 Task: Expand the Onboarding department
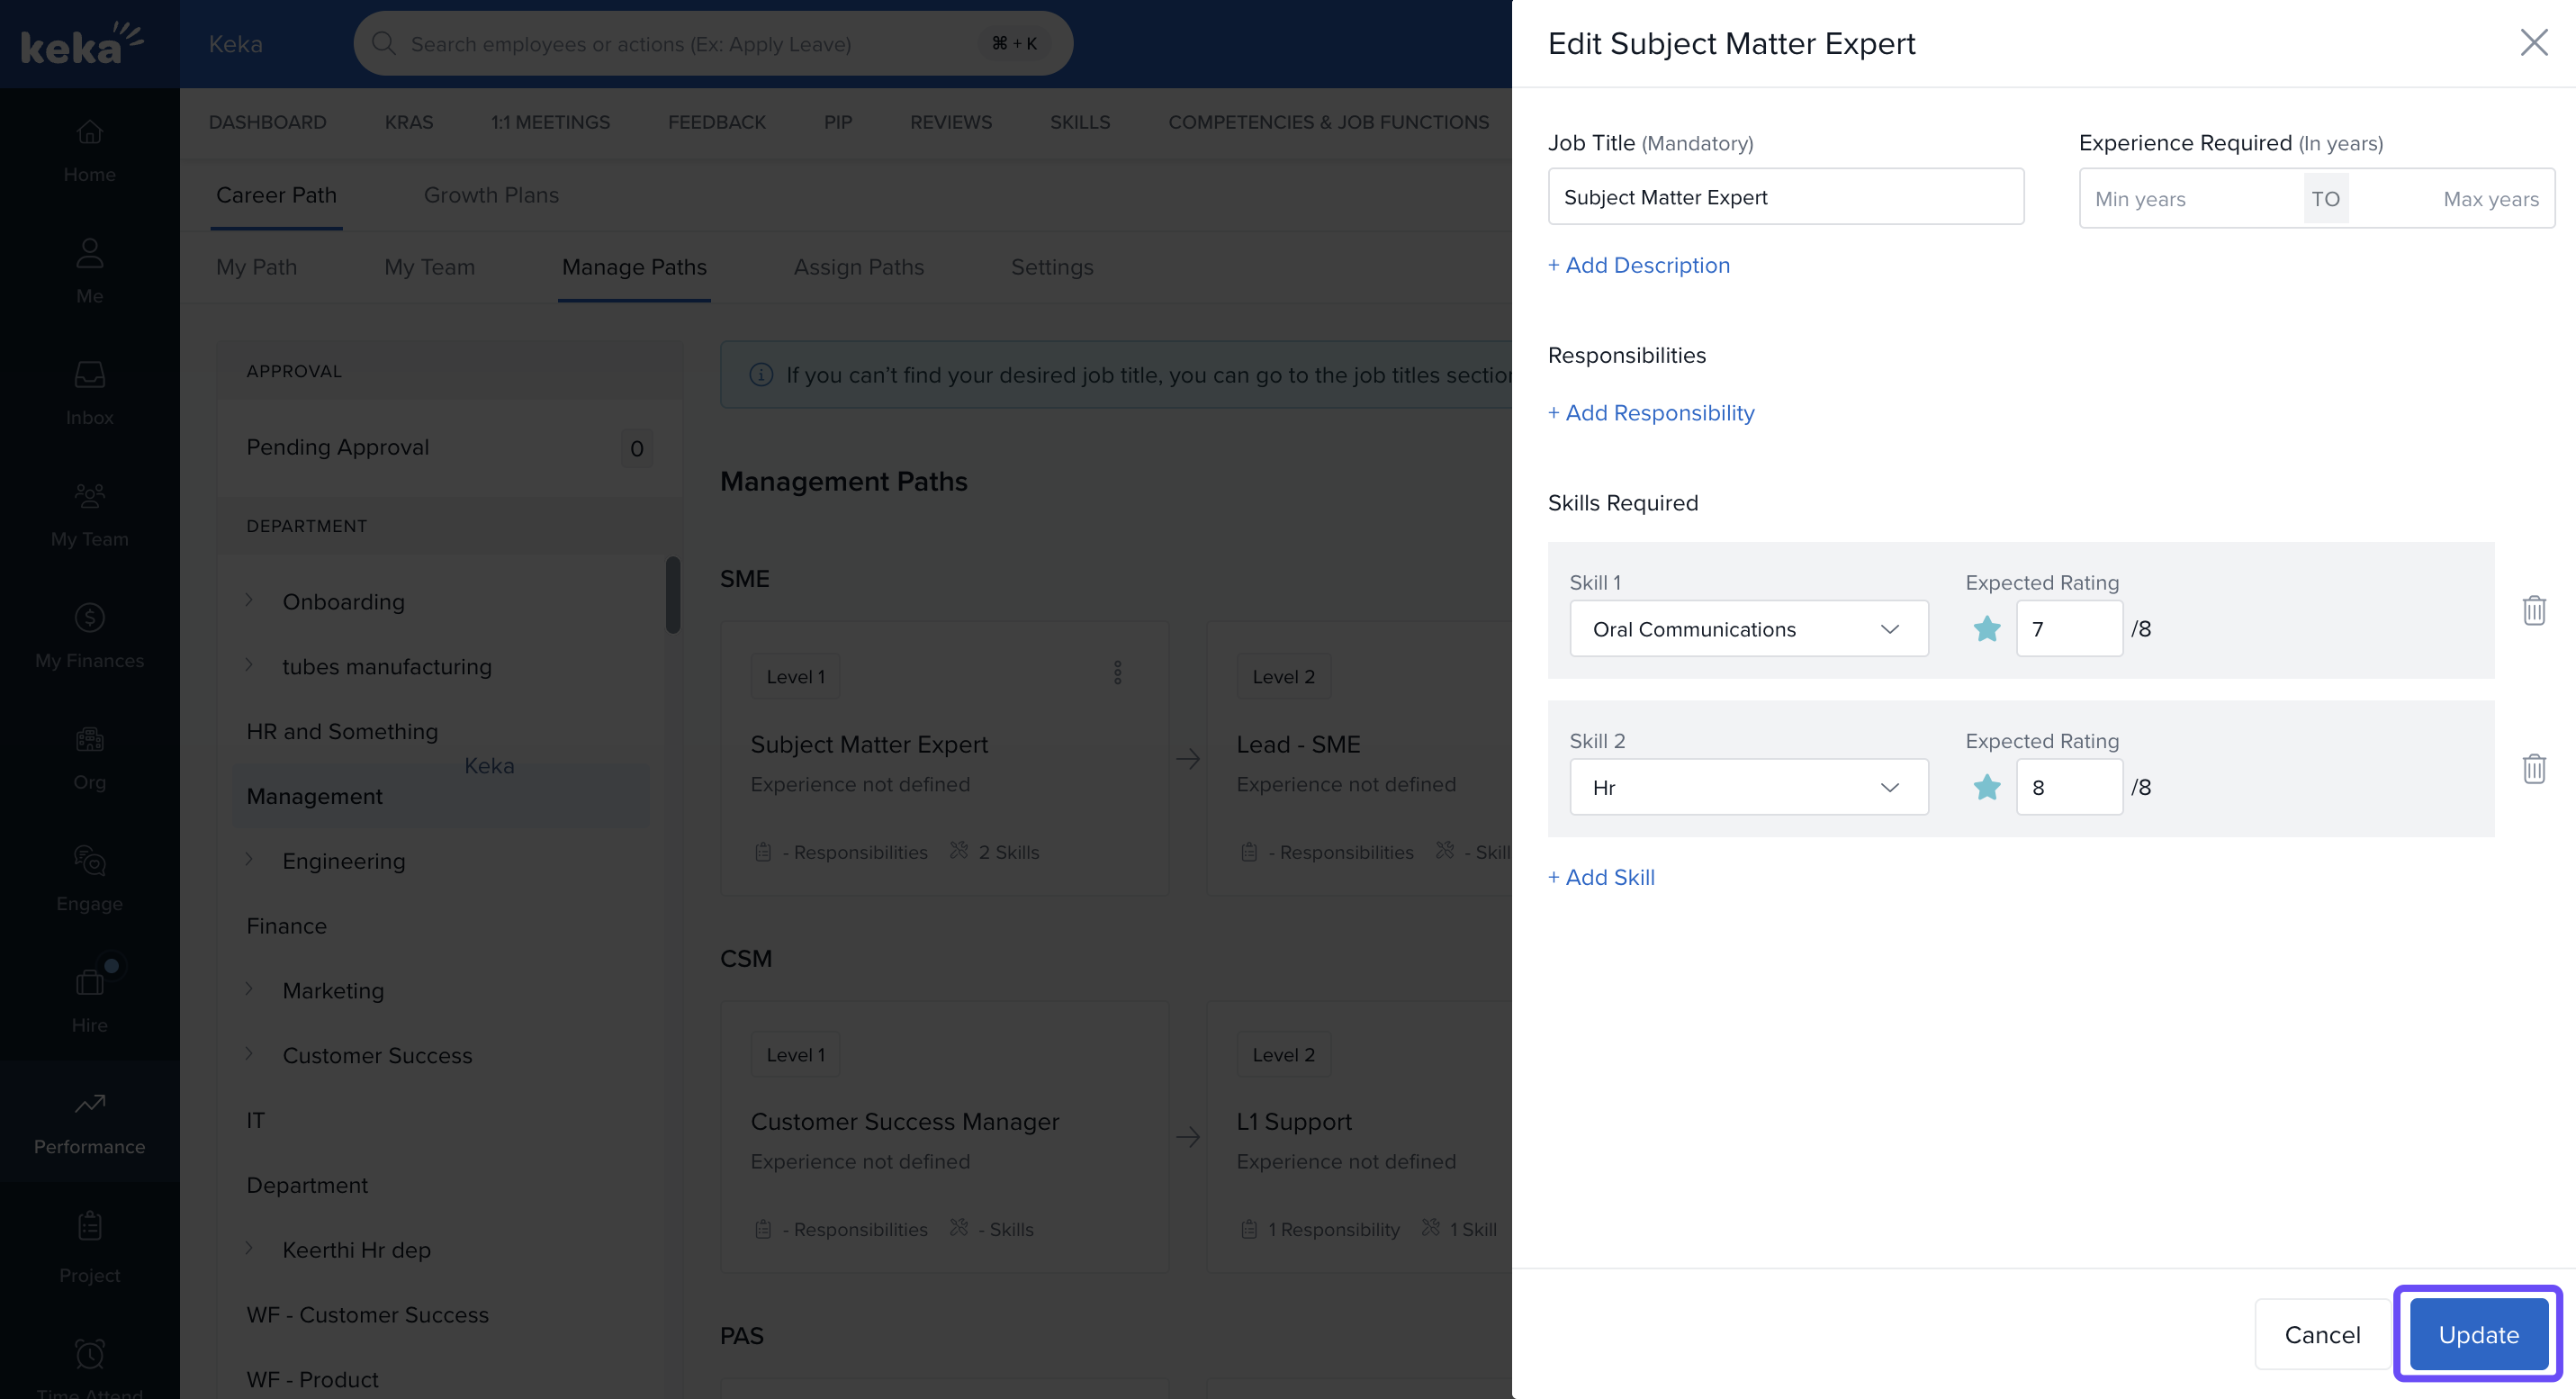click(249, 601)
